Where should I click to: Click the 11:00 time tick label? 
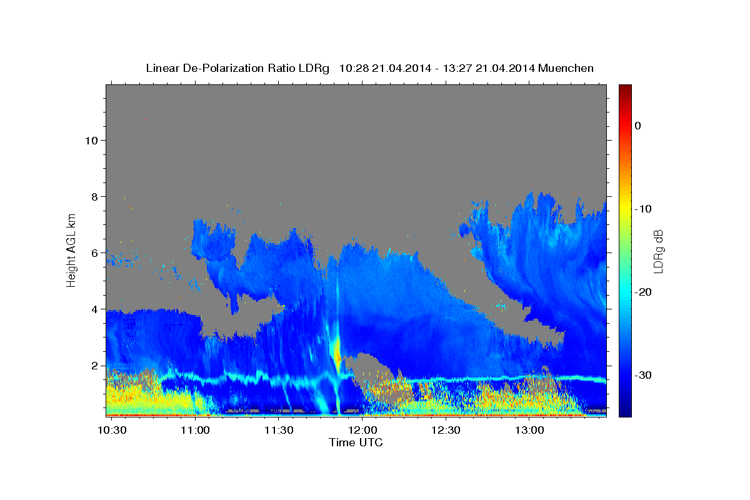click(x=196, y=431)
